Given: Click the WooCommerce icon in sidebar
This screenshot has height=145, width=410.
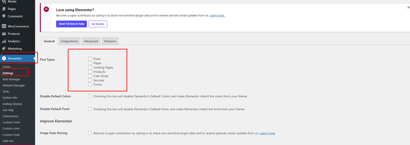Looking at the screenshot, I should click(x=4, y=26).
